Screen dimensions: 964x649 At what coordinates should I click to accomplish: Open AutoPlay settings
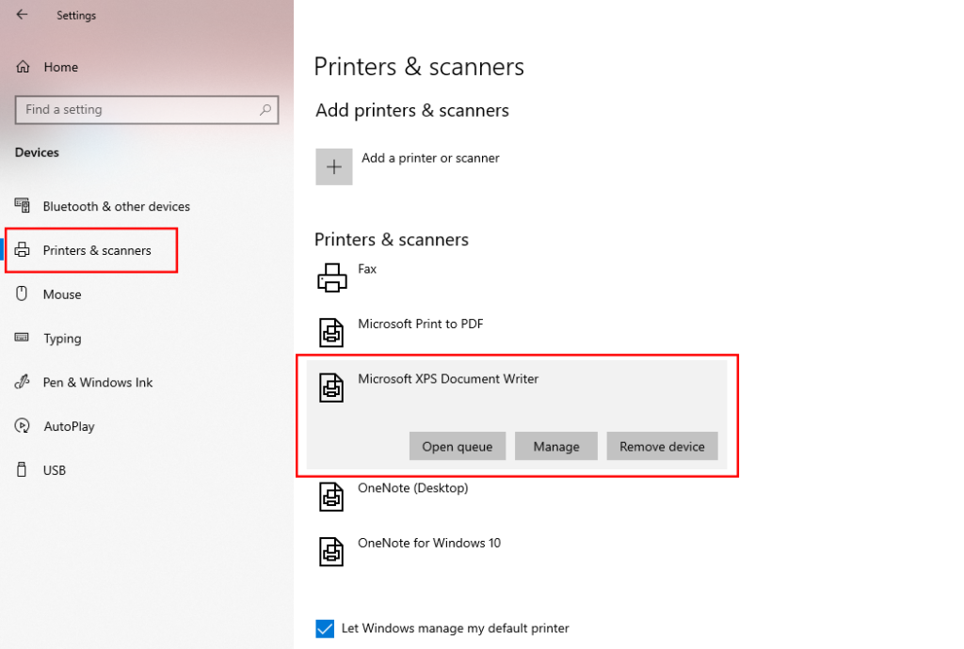point(69,427)
